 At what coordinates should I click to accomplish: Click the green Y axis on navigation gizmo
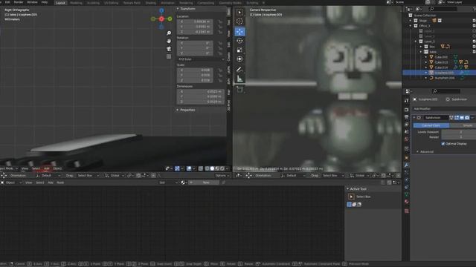pyautogui.click(x=170, y=19)
